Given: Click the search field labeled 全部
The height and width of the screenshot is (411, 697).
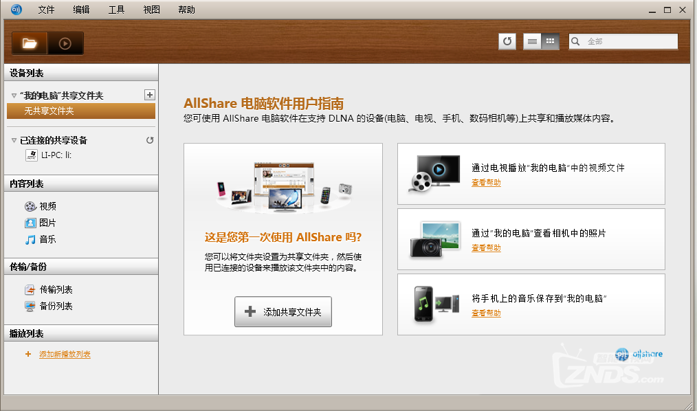Looking at the screenshot, I should tap(623, 41).
